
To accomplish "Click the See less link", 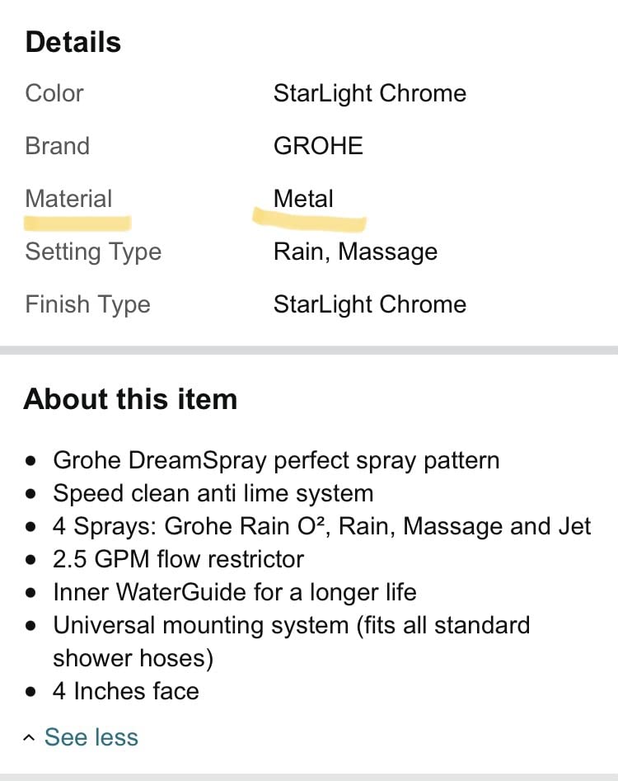I will coord(91,736).
